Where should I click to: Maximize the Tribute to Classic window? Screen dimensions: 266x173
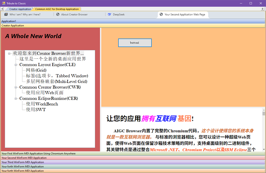click(x=251, y=3)
